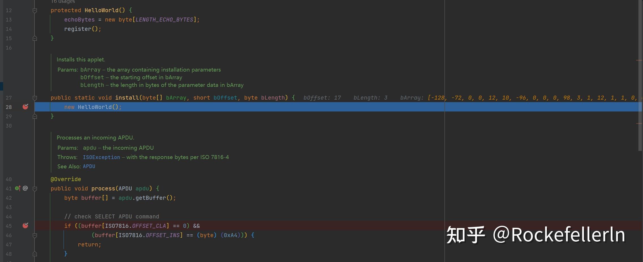The image size is (643, 262).
Task: Click the error stripe marker beside the install method
Action: pos(639,123)
